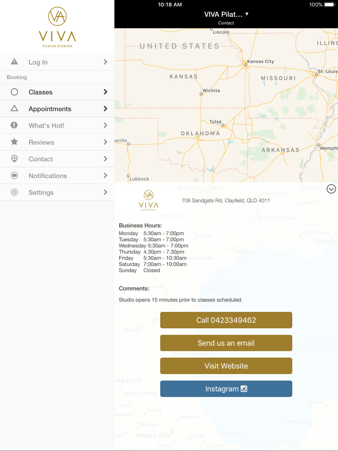Tap the Wednesday 5:30am - 7:00pm row
Screen dimensions: 338x451
pyautogui.click(x=153, y=246)
